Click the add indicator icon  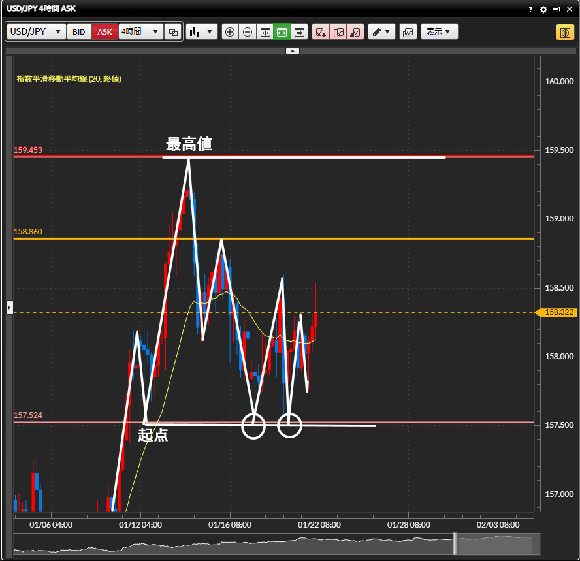click(x=321, y=31)
